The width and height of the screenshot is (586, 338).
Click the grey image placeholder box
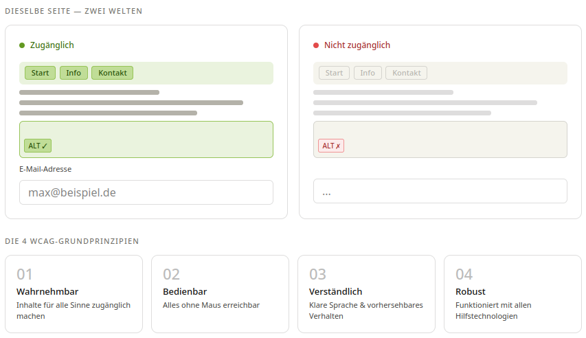coord(440,139)
